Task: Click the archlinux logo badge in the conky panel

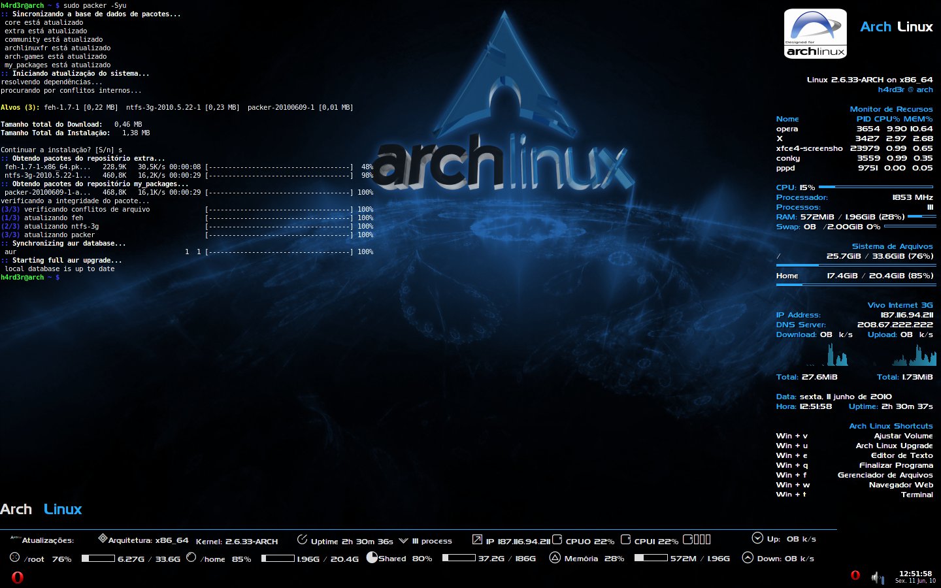Action: 816,34
